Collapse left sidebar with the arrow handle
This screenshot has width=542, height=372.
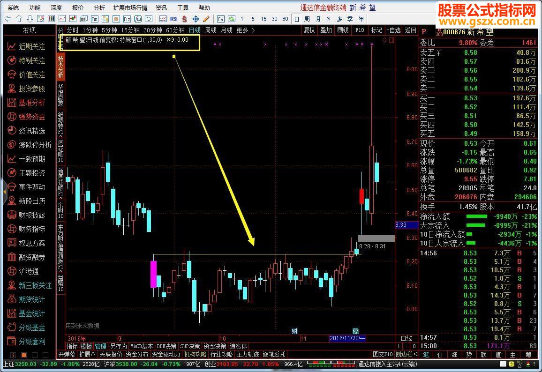(4, 191)
